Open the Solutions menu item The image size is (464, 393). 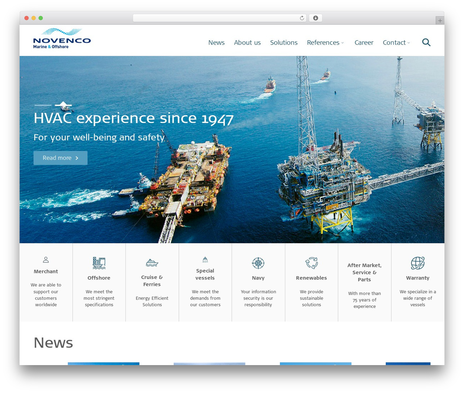pyautogui.click(x=284, y=42)
